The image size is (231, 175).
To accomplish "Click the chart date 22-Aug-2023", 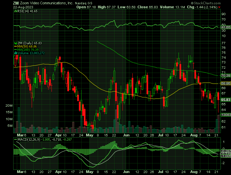I will tap(23, 7).
